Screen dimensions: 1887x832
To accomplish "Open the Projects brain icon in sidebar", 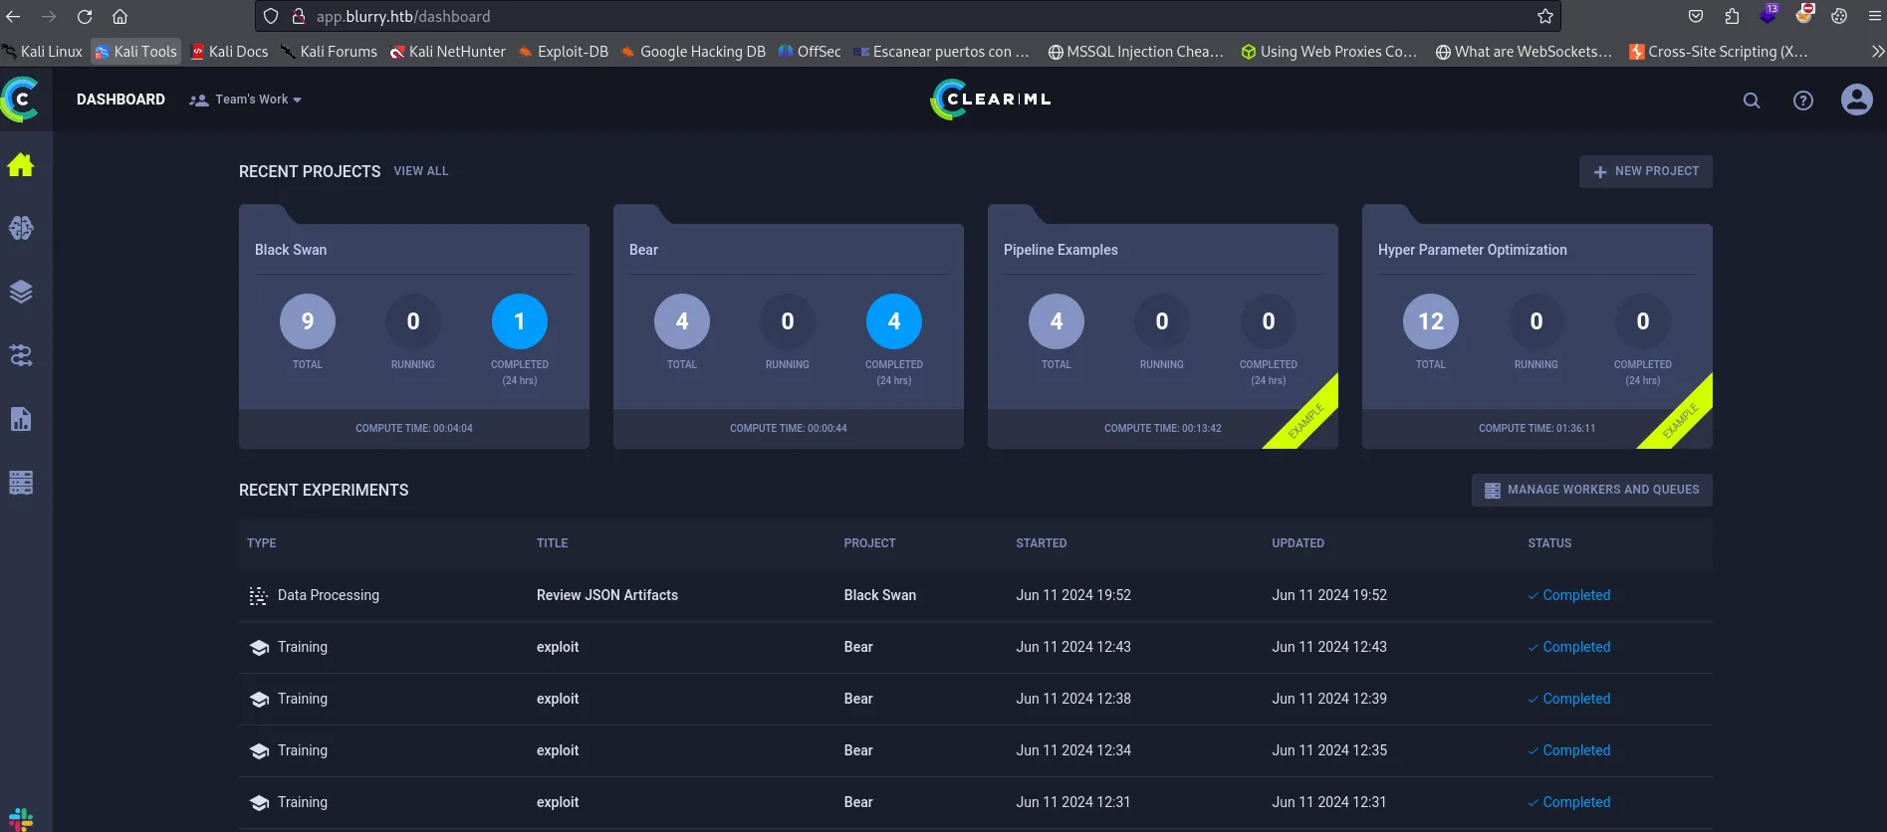I will 21,228.
